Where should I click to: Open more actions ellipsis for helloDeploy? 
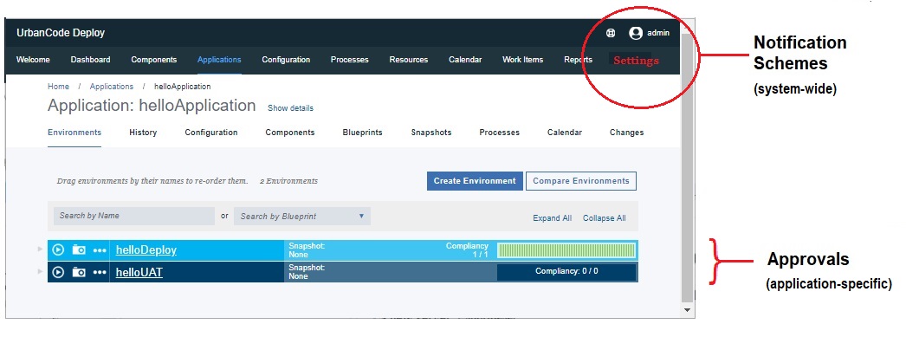pyautogui.click(x=100, y=250)
